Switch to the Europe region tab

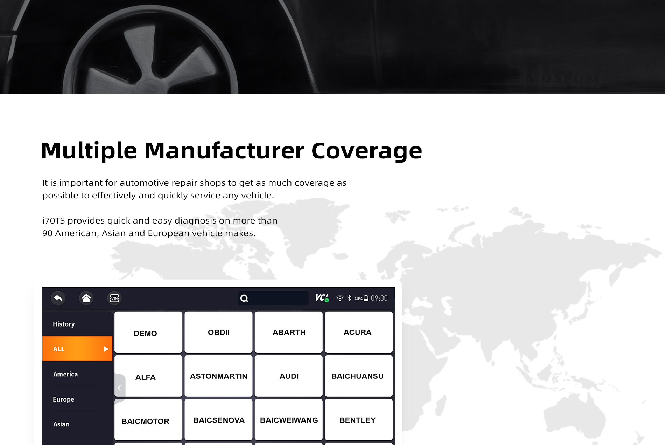[63, 399]
